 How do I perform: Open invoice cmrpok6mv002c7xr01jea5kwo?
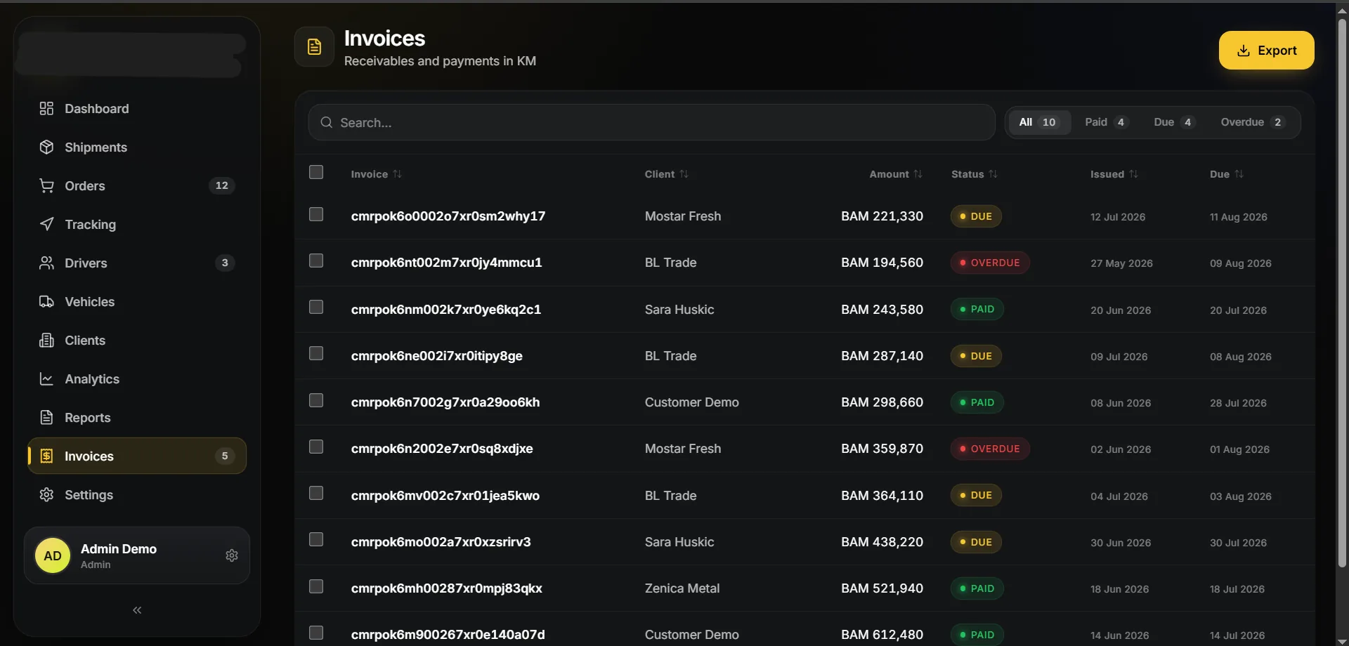[445, 496]
